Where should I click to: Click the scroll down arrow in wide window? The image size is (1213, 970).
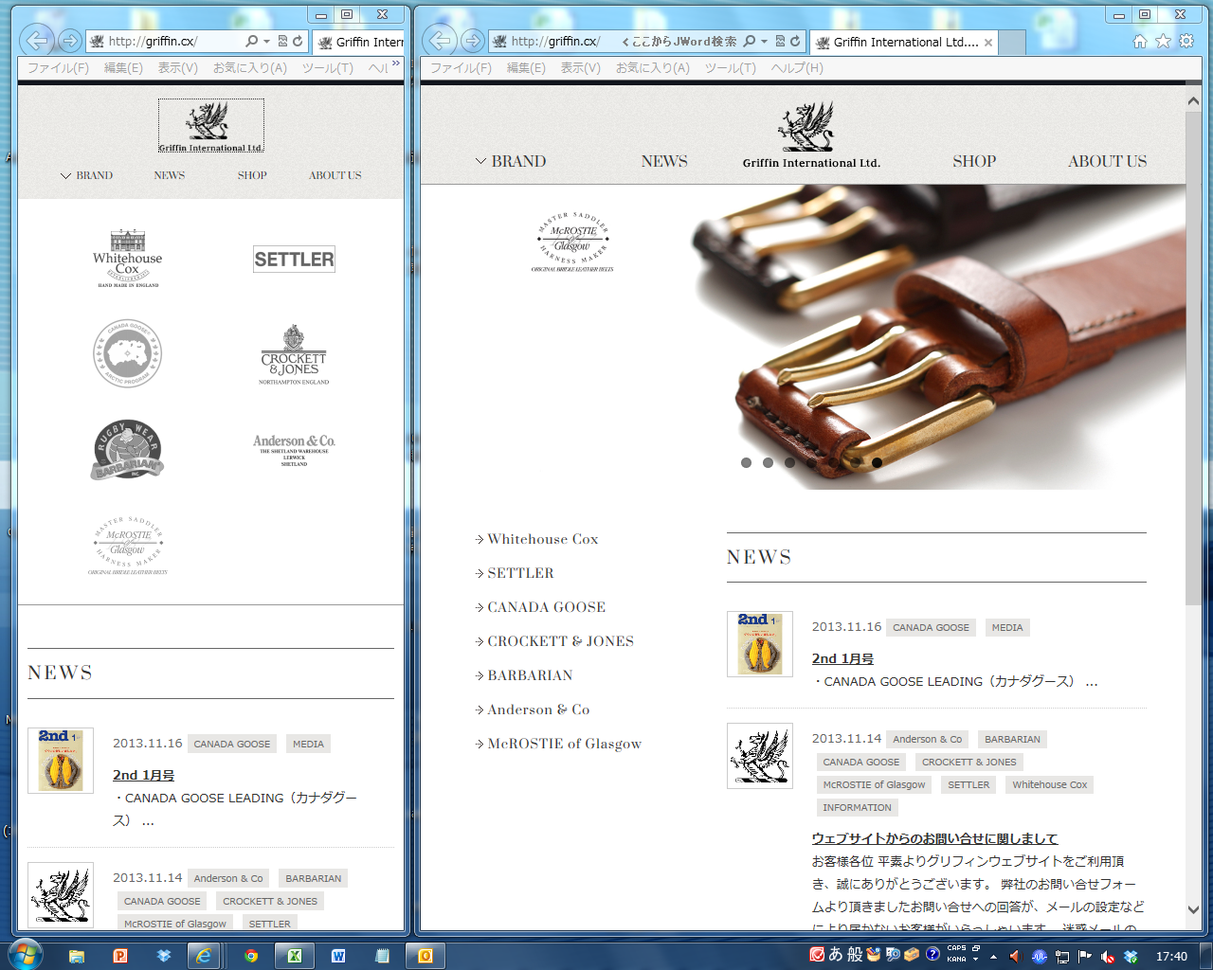coord(1193,909)
